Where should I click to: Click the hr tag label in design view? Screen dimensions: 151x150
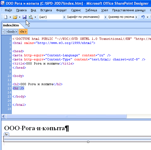click(x=6, y=134)
